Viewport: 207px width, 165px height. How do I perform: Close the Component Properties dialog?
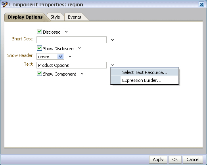[x=201, y=5]
